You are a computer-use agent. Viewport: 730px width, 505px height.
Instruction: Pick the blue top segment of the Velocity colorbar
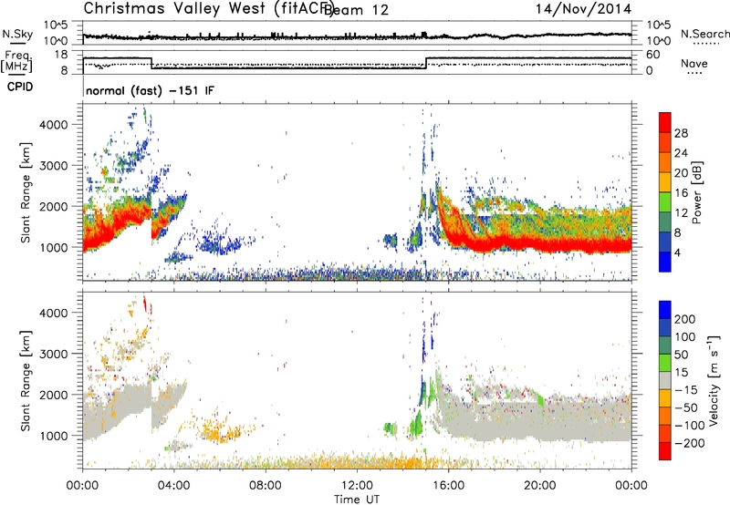click(x=665, y=309)
